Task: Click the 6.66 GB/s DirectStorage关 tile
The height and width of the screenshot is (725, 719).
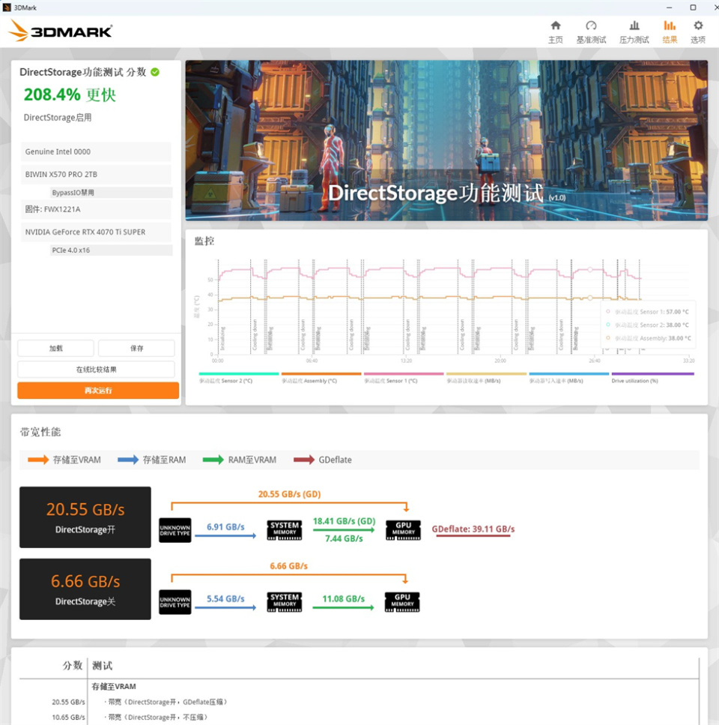Action: click(x=85, y=589)
